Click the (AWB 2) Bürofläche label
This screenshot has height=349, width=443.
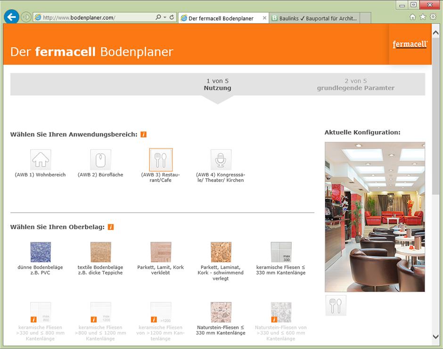(100, 175)
